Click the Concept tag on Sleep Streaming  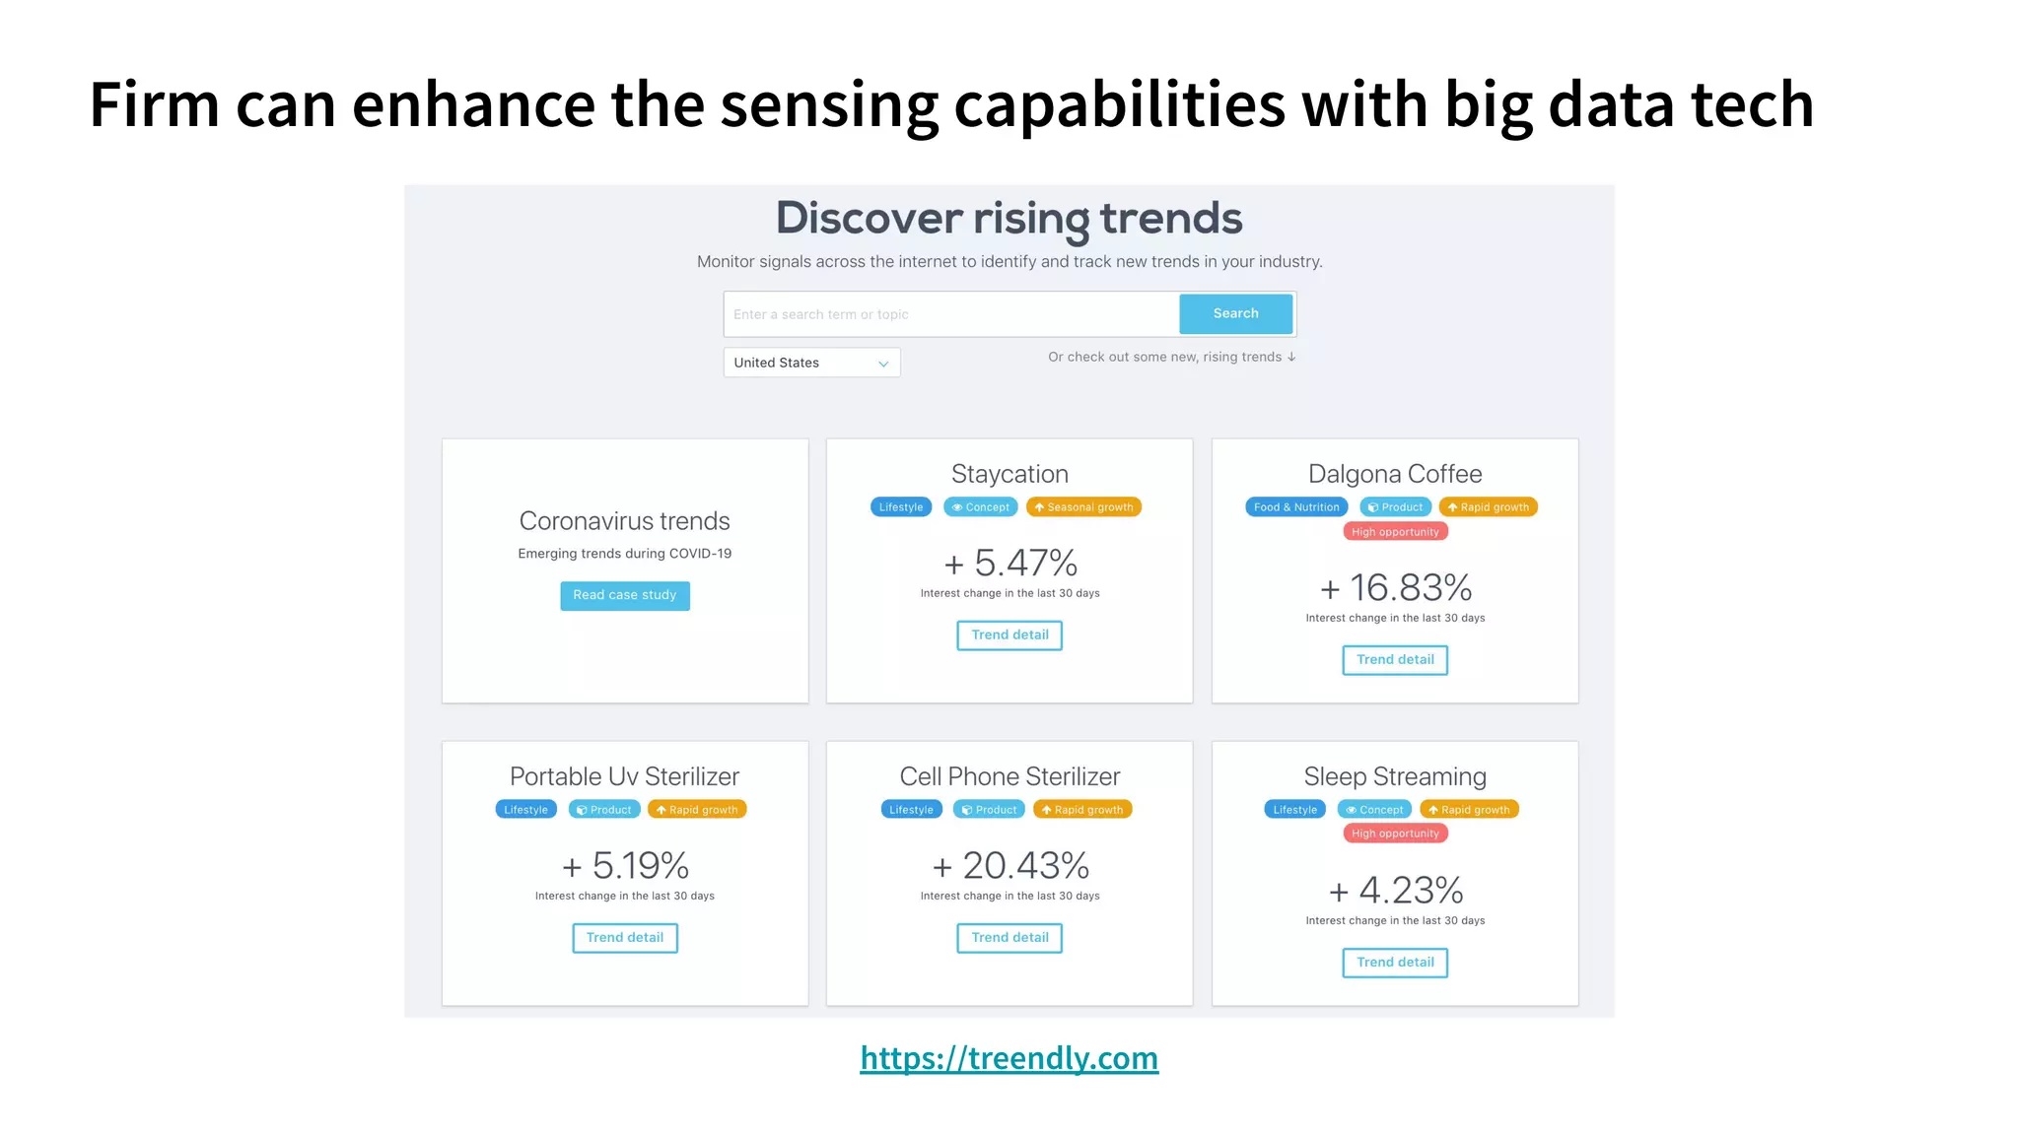[x=1374, y=810]
